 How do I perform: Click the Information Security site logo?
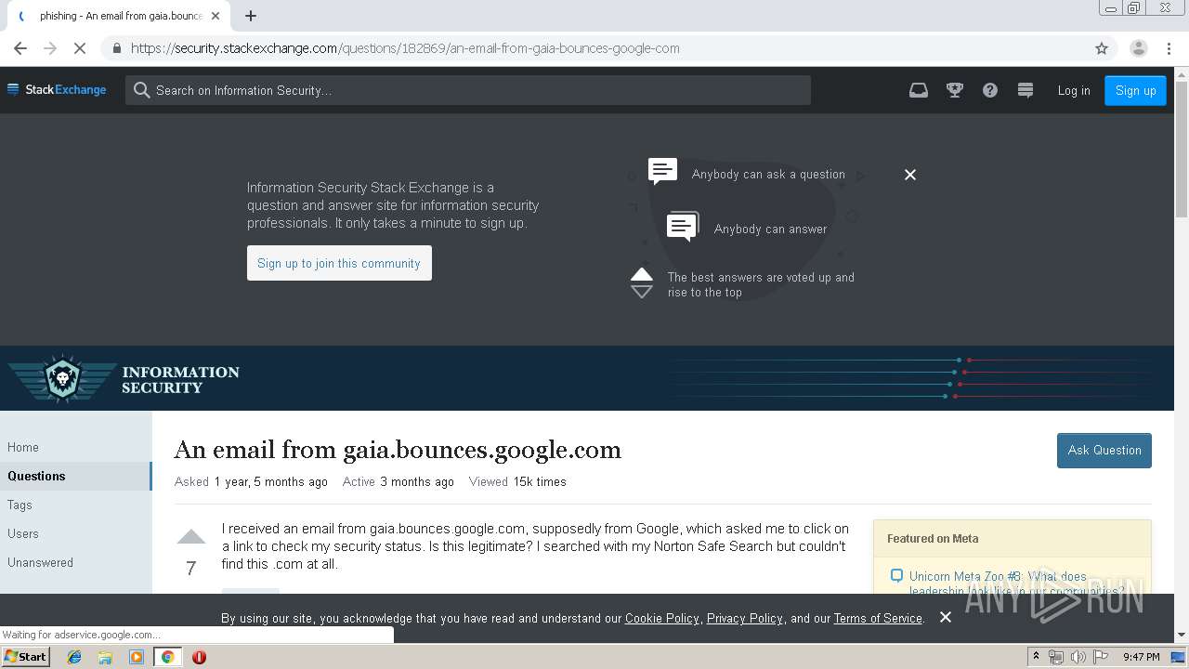[124, 379]
